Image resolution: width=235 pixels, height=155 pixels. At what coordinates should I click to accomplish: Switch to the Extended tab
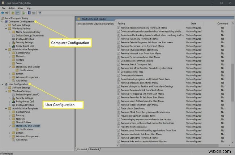tap(82, 149)
